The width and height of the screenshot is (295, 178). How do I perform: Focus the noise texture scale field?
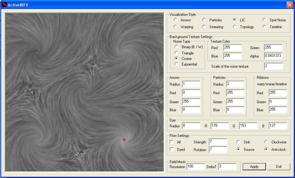point(273,66)
